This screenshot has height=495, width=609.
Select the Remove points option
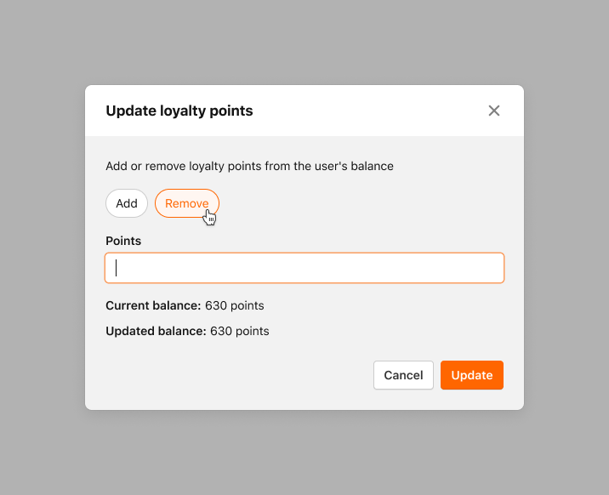tap(187, 203)
